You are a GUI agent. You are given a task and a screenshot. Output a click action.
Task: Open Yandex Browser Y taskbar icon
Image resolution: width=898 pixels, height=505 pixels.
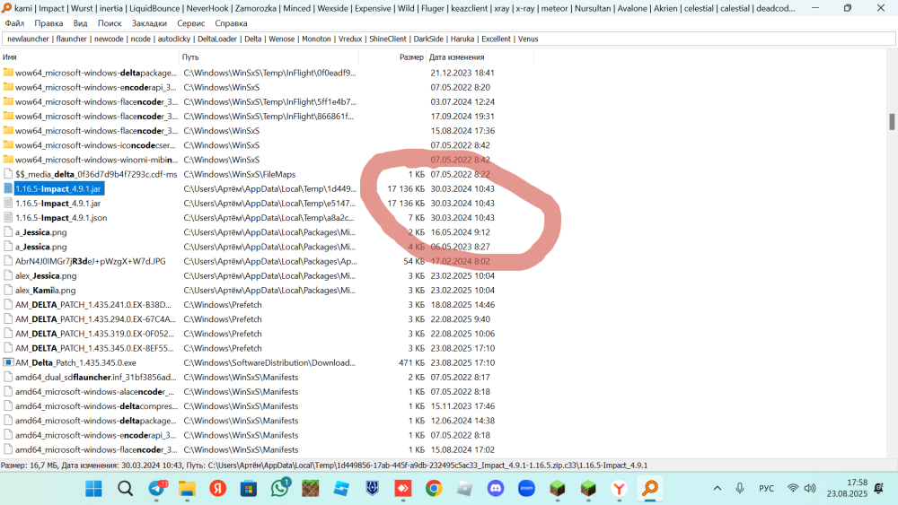click(x=619, y=489)
